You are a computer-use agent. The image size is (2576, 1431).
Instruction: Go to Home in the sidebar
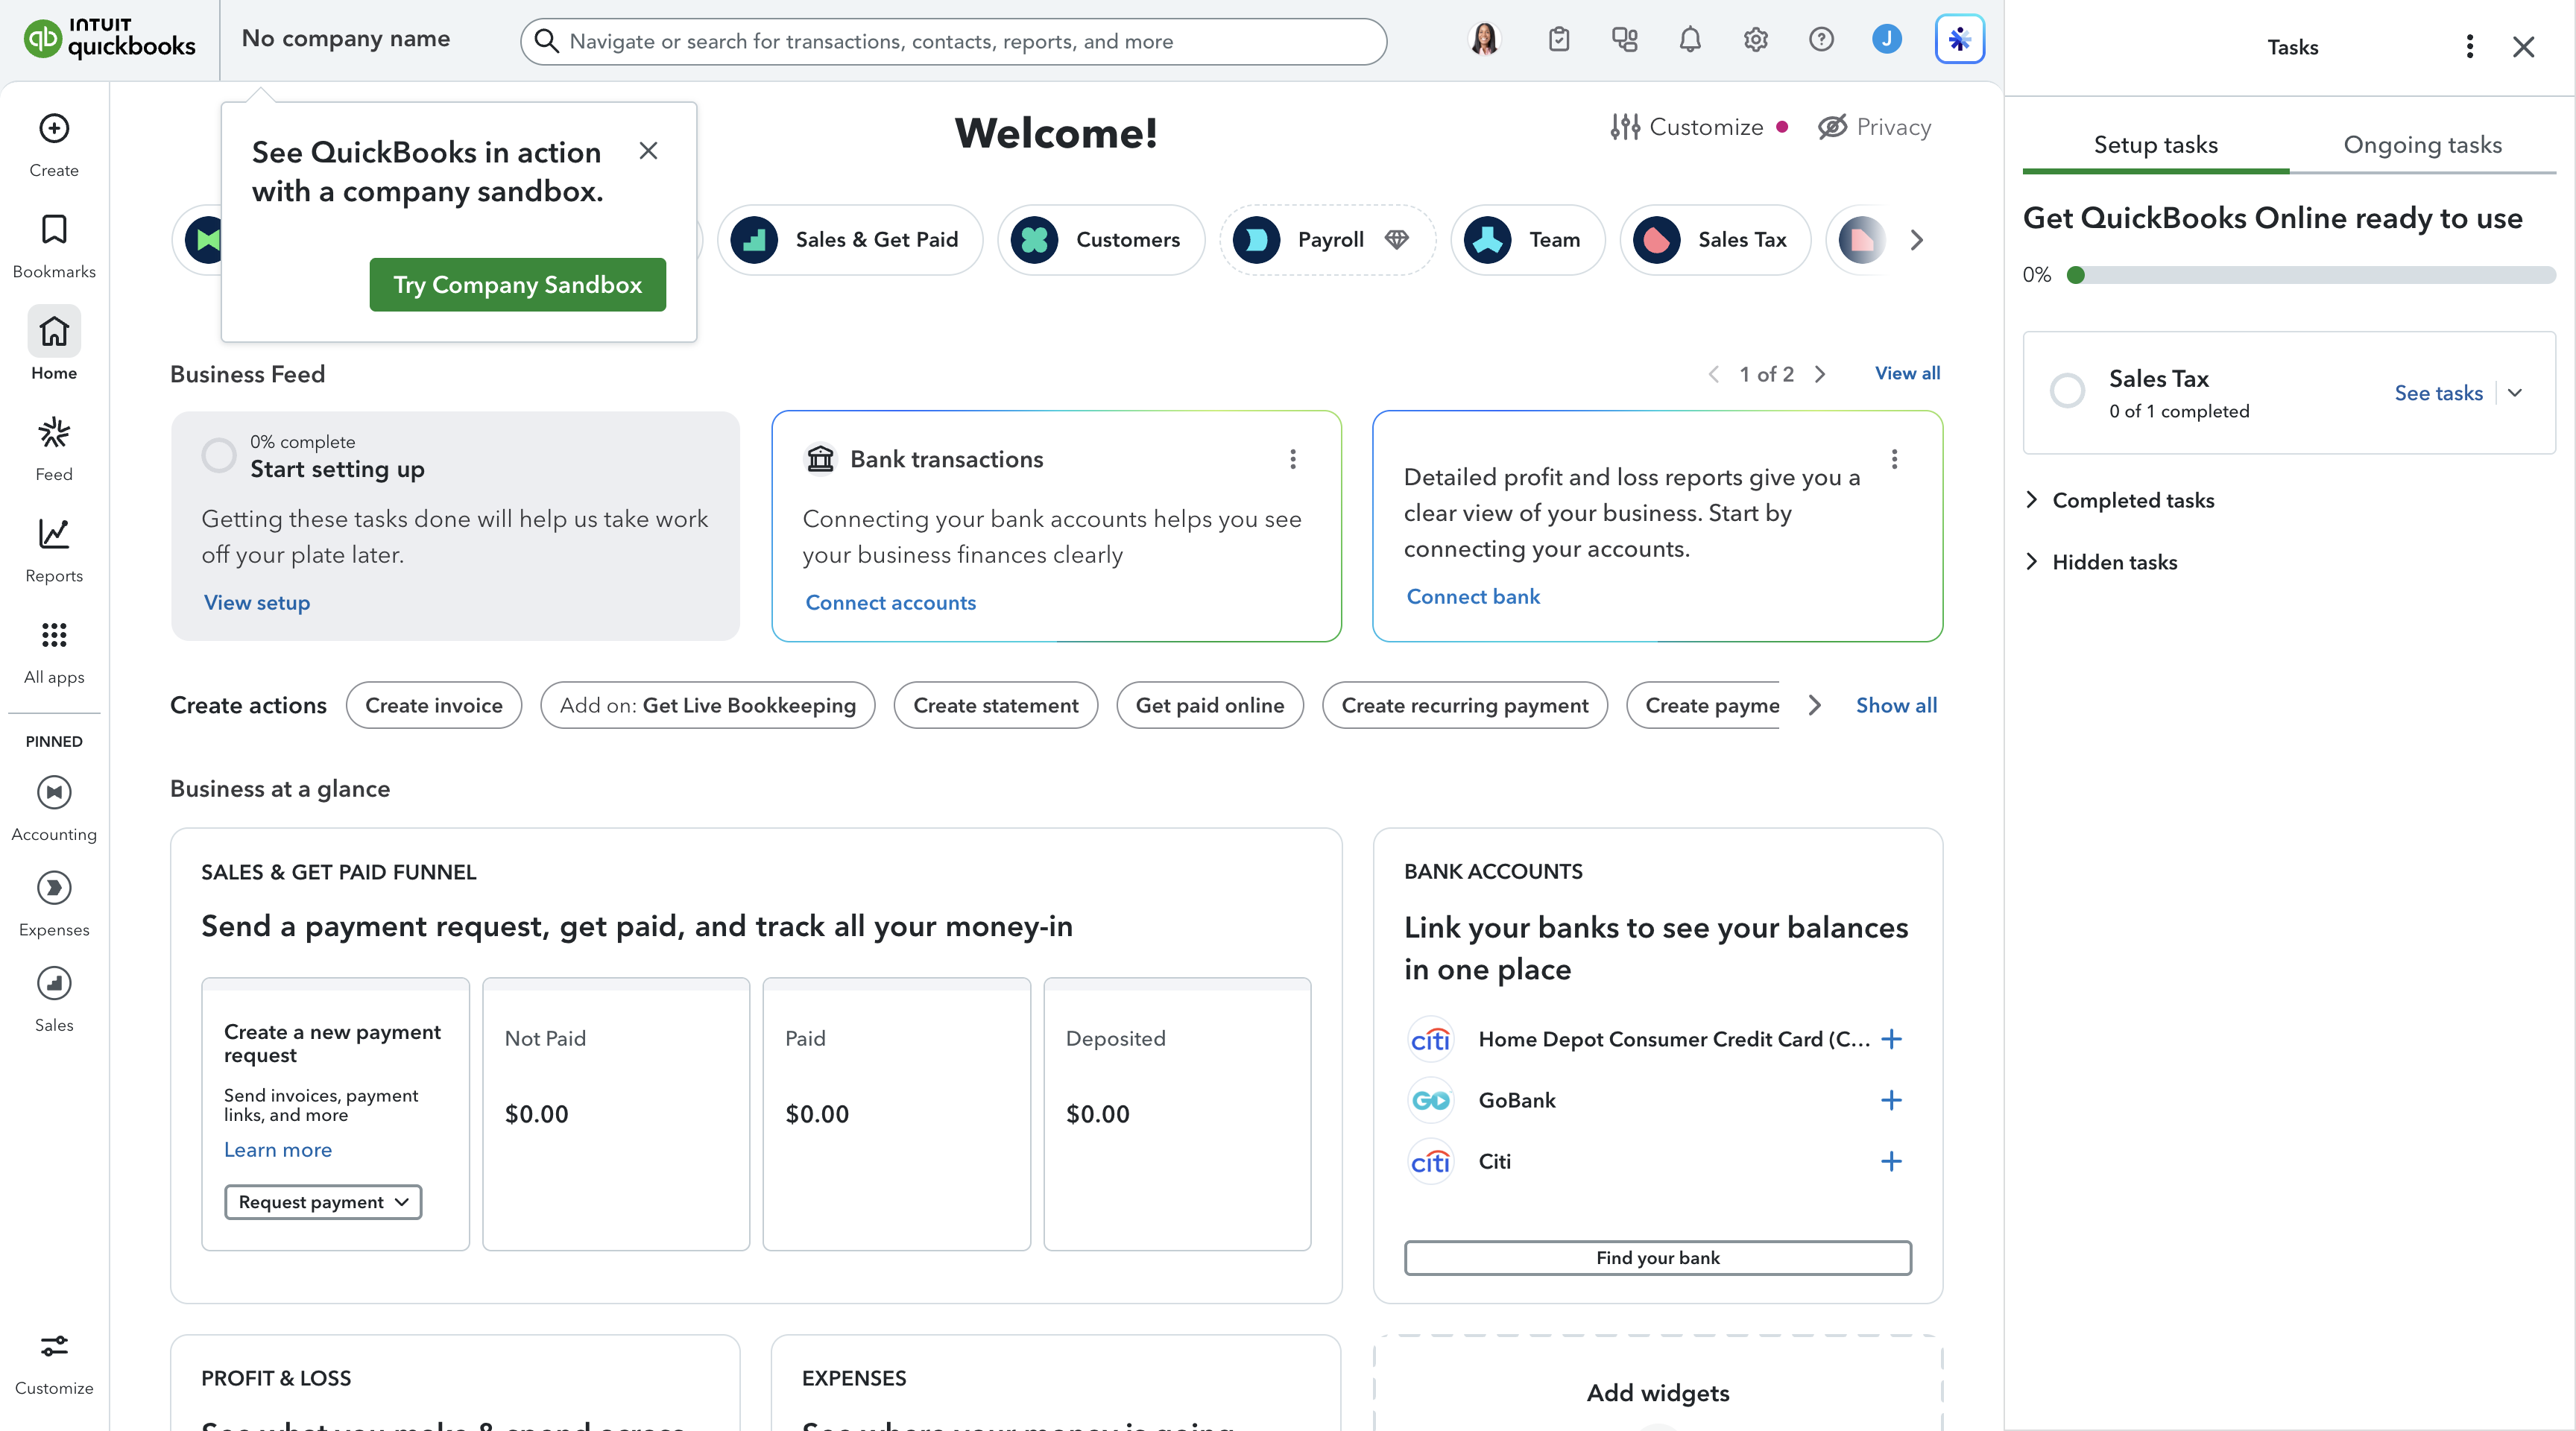[x=54, y=332]
